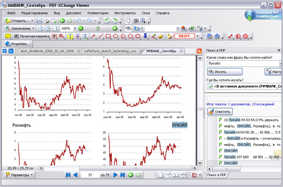Select the text Select tool icon
283x187 pixels.
click(143, 21)
